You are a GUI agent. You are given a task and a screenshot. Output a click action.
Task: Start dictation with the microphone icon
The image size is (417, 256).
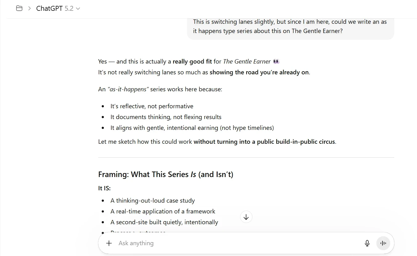click(x=367, y=243)
